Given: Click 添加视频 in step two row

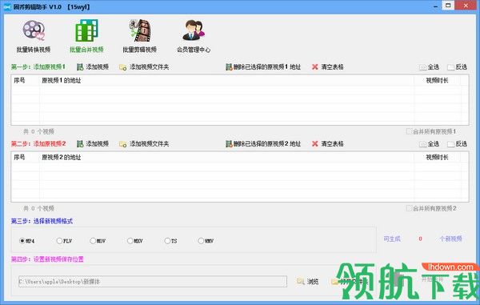Looking at the screenshot, I should point(93,143).
